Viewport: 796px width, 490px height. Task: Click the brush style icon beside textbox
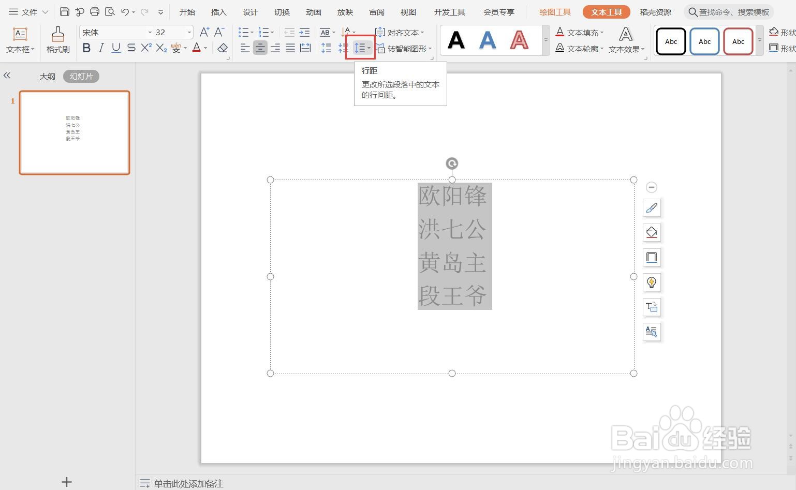click(652, 208)
